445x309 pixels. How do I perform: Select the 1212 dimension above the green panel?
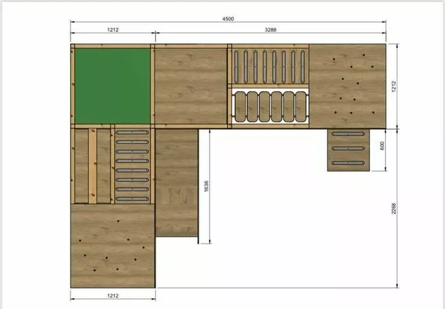point(112,30)
